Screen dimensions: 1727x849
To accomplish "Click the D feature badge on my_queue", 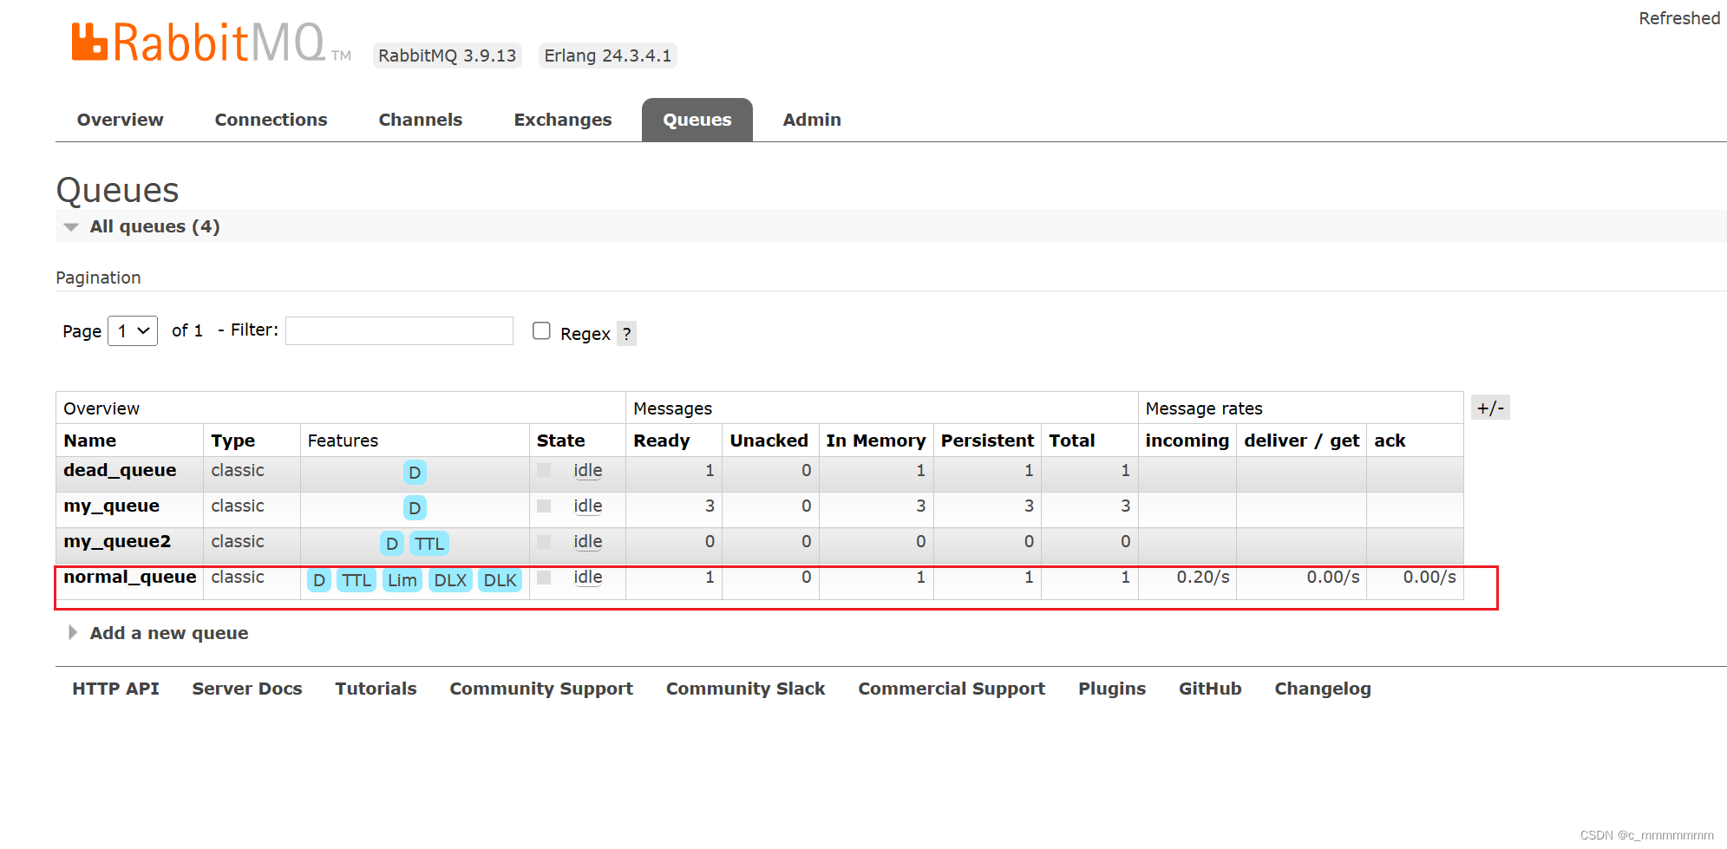I will (414, 507).
